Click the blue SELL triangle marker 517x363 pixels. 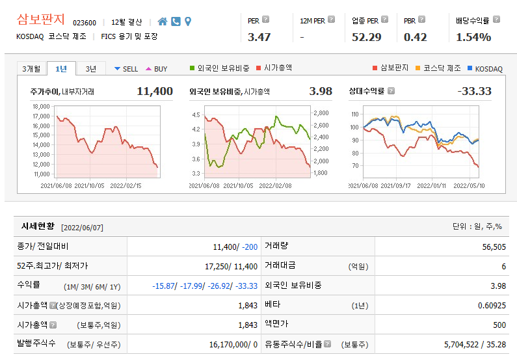click(117, 68)
